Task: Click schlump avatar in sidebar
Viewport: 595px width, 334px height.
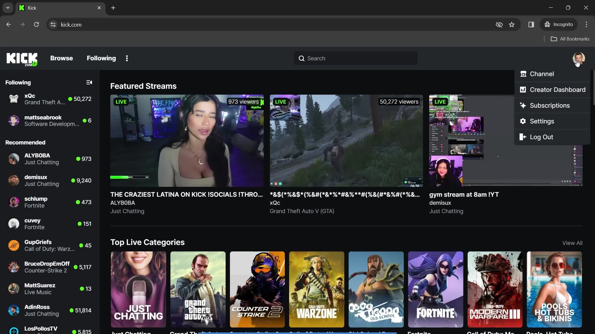Action: [x=14, y=202]
